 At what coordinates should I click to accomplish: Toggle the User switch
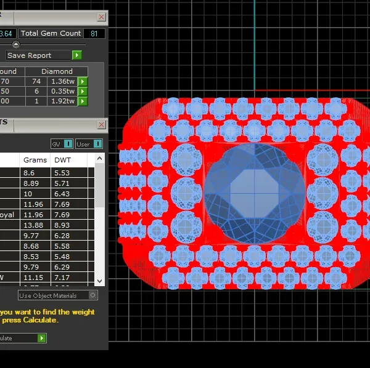tap(89, 143)
